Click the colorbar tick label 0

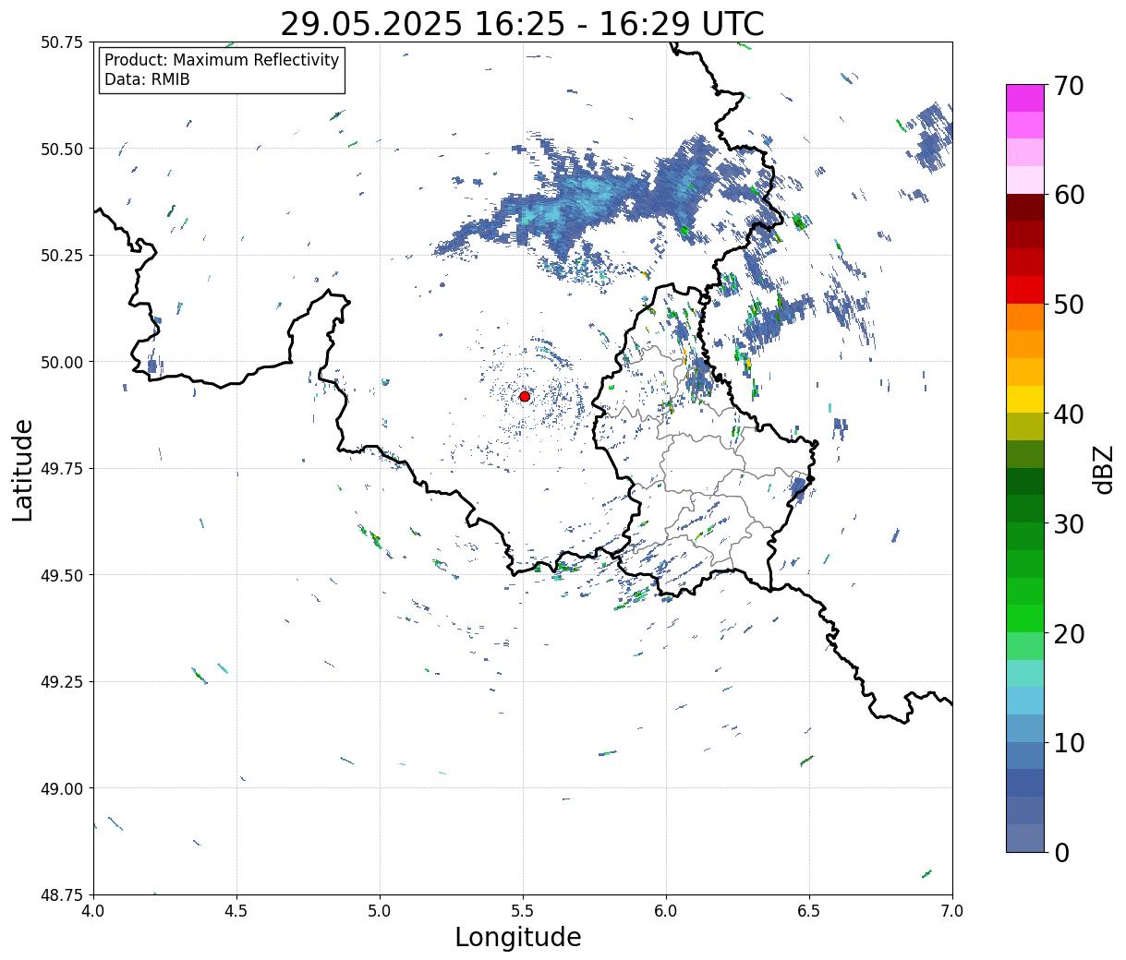[1060, 853]
